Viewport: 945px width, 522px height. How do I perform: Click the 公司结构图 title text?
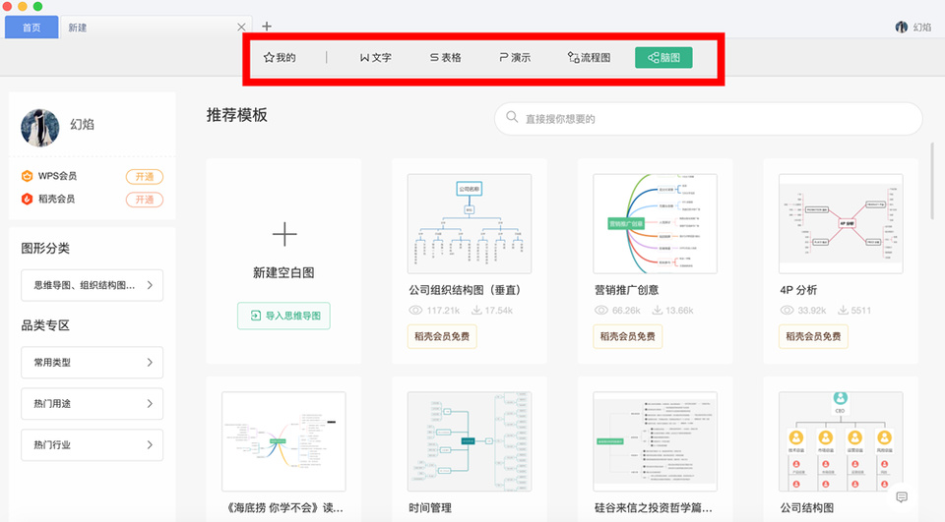[807, 508]
